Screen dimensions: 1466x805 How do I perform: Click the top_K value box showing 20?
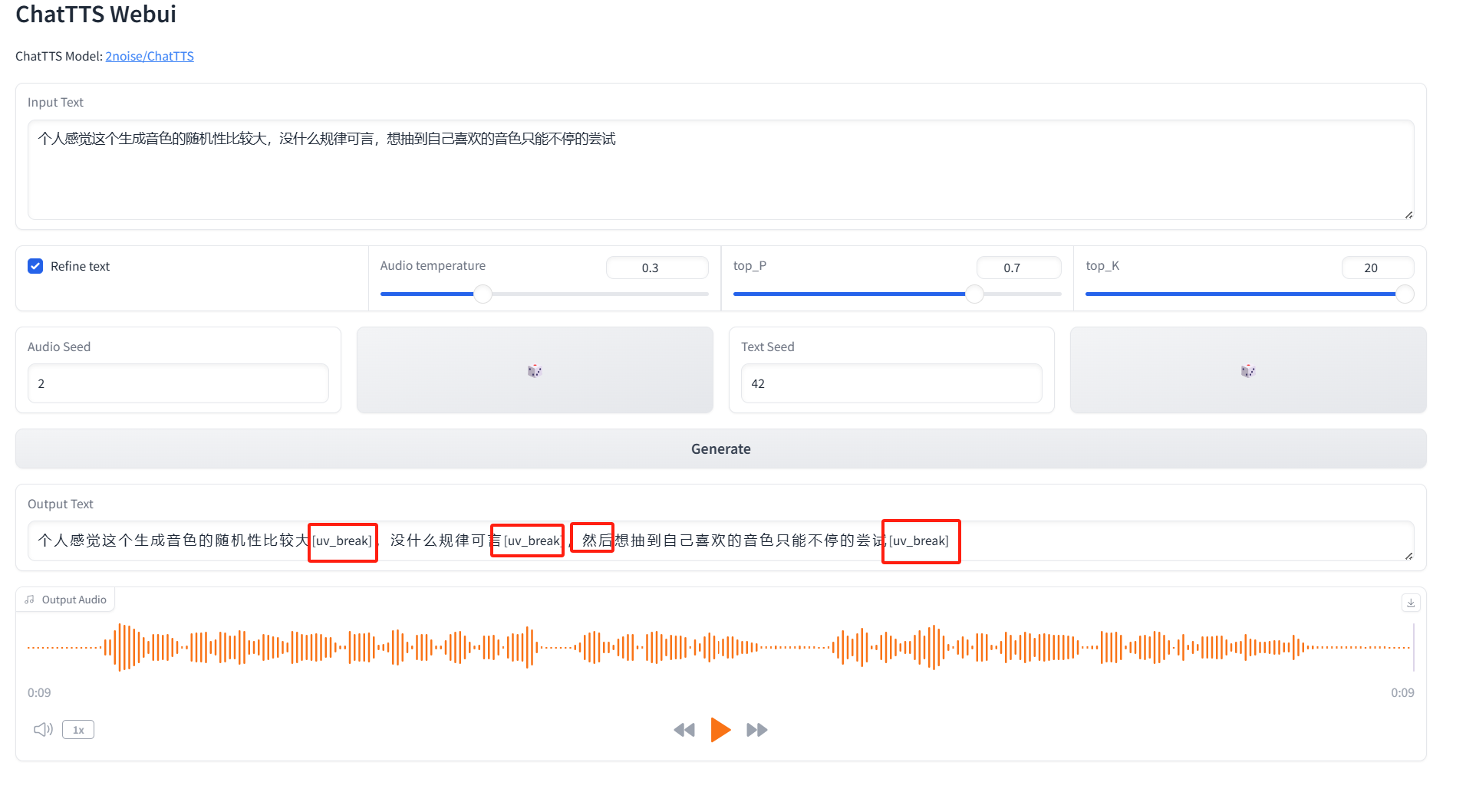(1377, 268)
